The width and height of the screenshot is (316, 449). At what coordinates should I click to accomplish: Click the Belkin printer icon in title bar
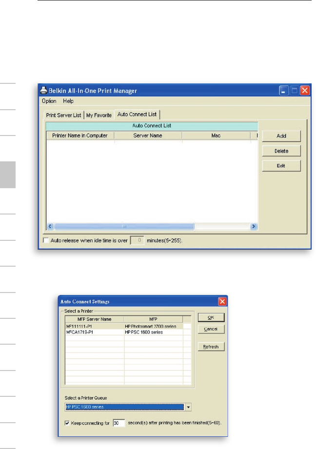click(x=43, y=91)
